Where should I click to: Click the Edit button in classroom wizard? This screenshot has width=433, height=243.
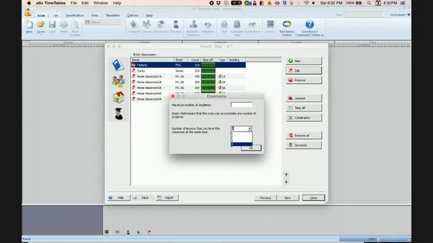[304, 70]
